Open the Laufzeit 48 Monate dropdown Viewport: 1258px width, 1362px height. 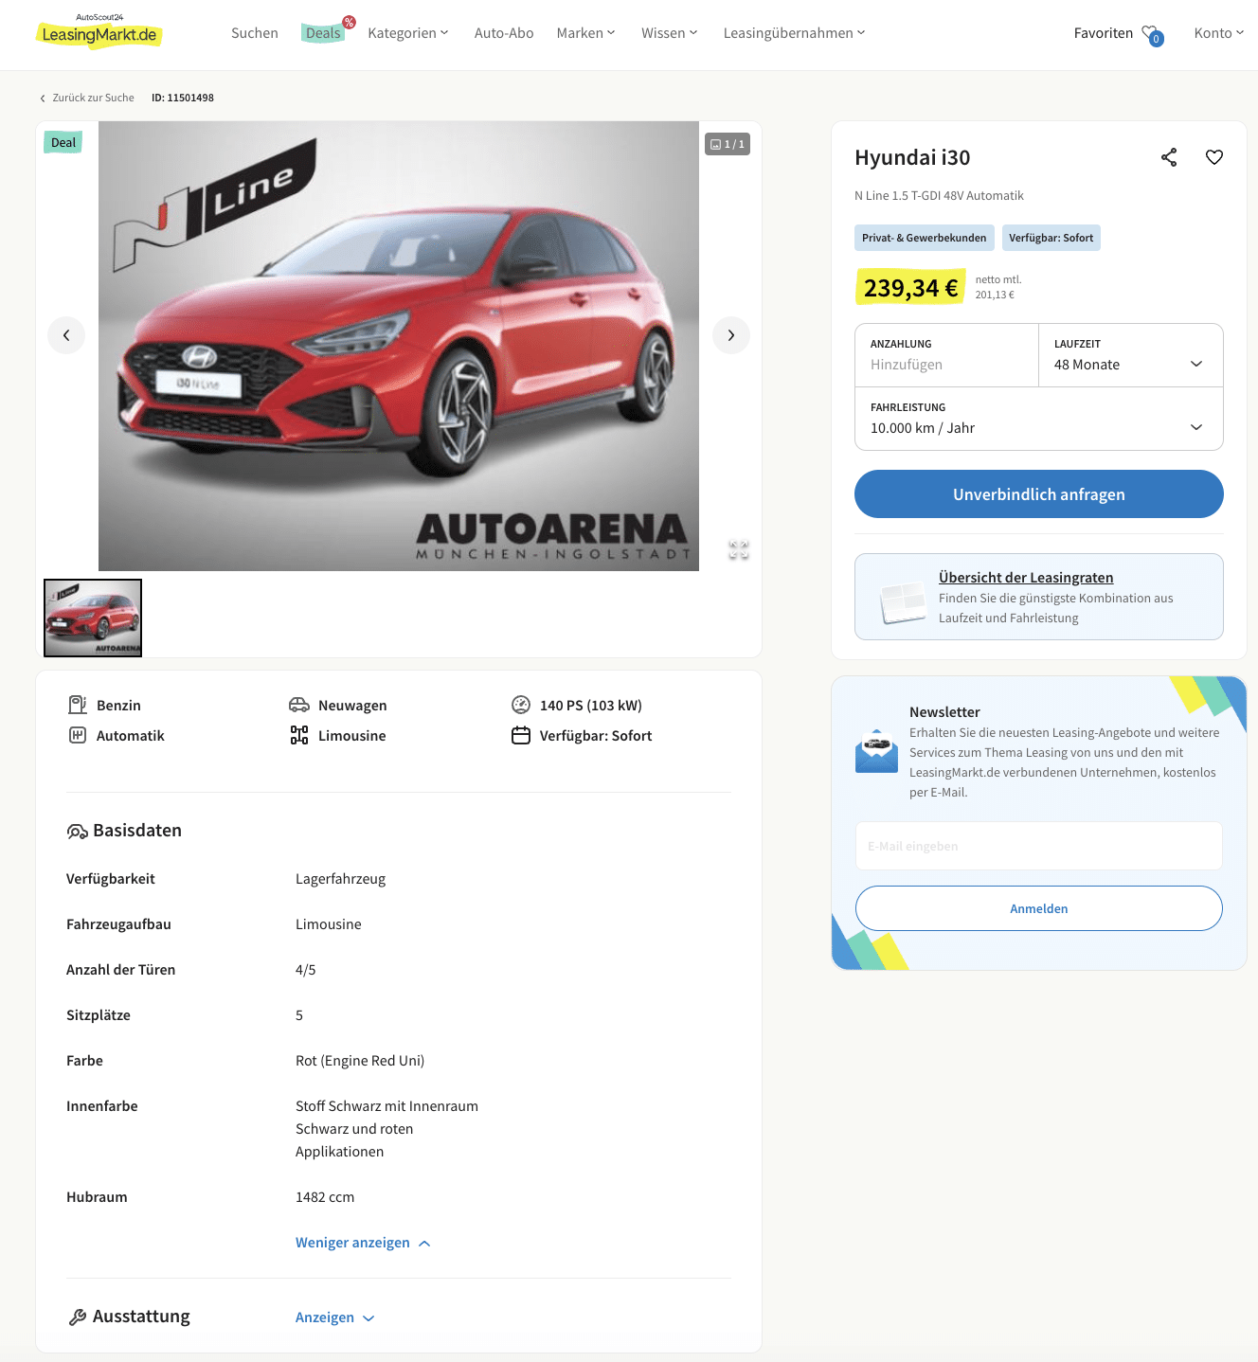point(1131,355)
